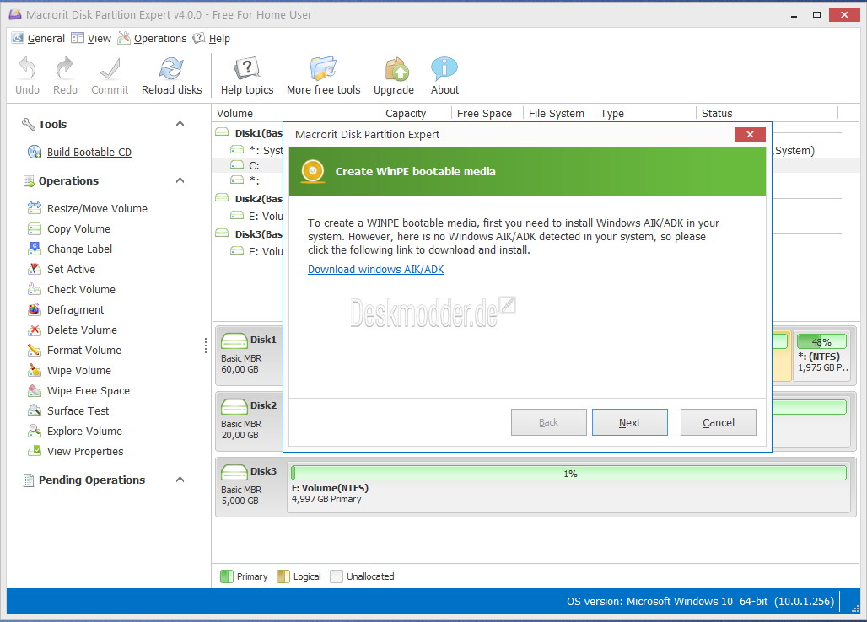Click the Primary legend color swatch
867x622 pixels.
(226, 576)
